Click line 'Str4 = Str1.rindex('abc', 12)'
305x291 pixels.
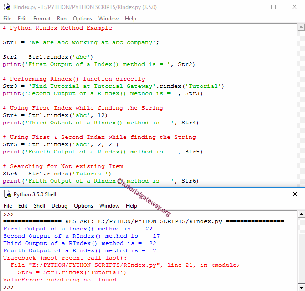pos(55,115)
